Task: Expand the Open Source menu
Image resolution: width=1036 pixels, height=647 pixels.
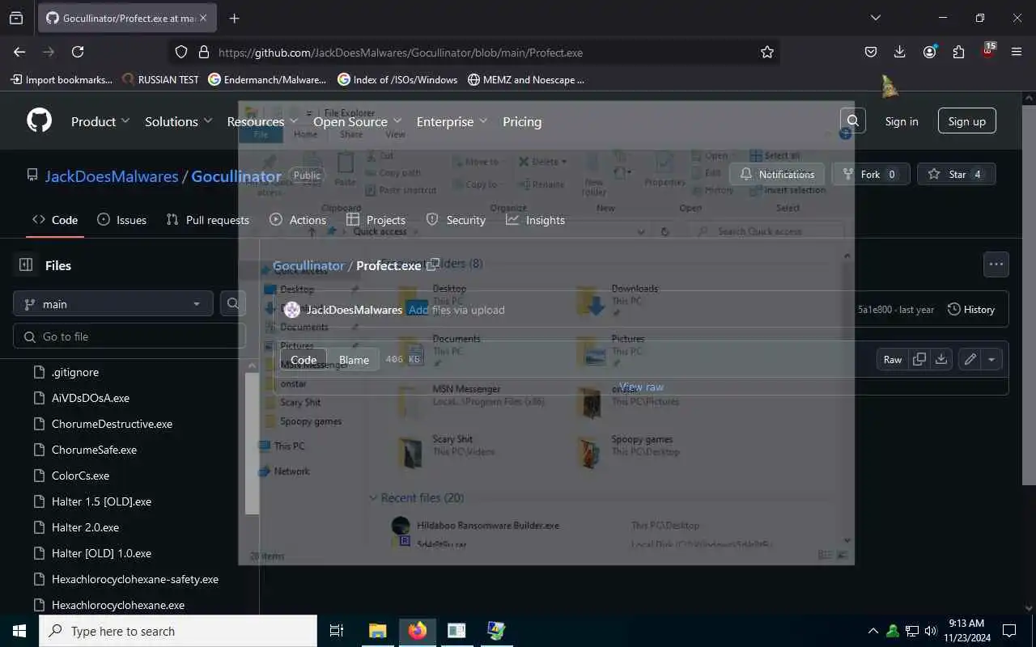Action: [x=357, y=121]
